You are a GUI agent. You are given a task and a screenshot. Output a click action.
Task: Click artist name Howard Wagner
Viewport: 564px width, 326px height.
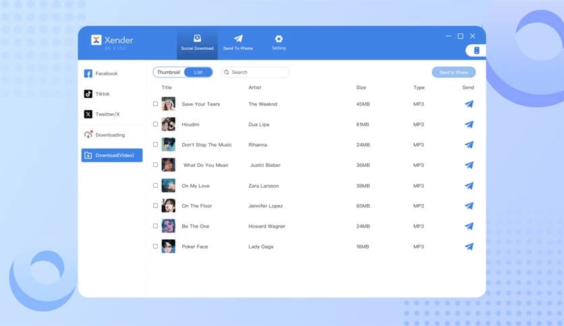click(266, 226)
